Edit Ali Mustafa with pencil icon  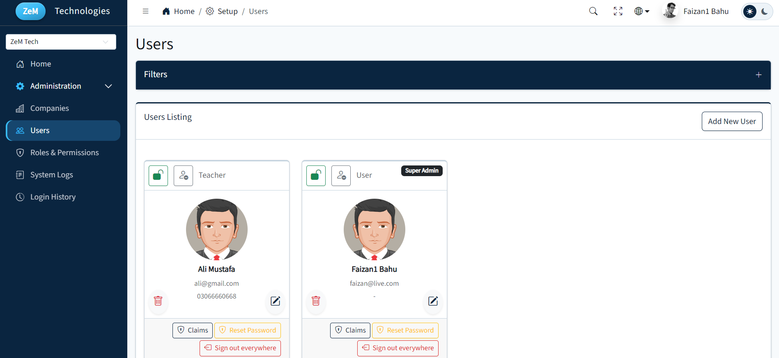[x=275, y=301]
